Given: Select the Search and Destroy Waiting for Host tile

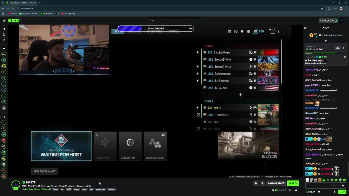Looking at the screenshot, I should pos(61,146).
